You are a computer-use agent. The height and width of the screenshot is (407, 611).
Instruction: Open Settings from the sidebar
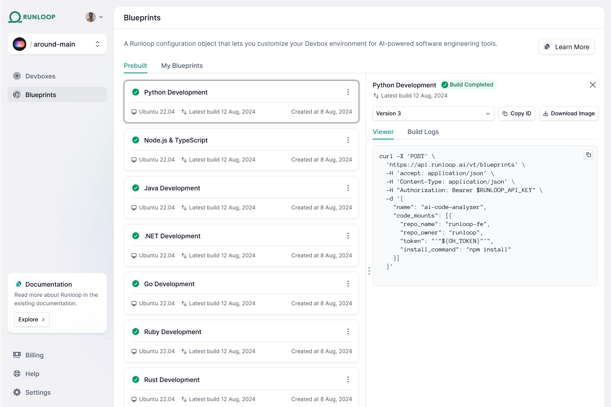coord(38,393)
